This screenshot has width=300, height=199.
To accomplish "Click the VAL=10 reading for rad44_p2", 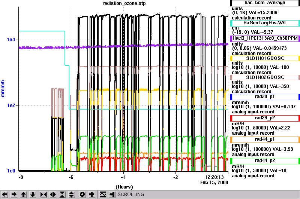I will pos(278,171).
